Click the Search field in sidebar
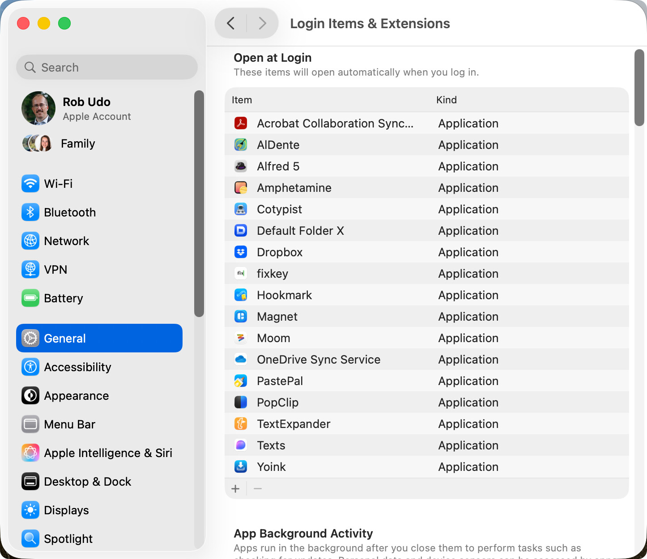This screenshot has width=647, height=559. coord(107,68)
